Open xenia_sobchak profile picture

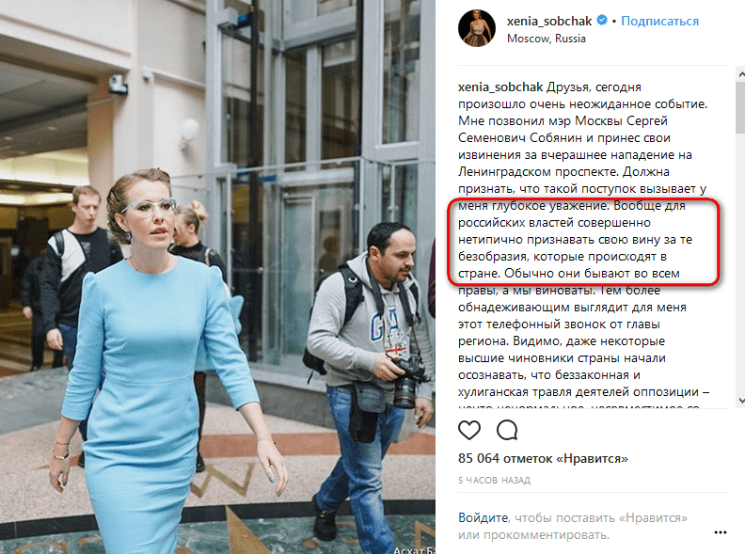pyautogui.click(x=477, y=28)
